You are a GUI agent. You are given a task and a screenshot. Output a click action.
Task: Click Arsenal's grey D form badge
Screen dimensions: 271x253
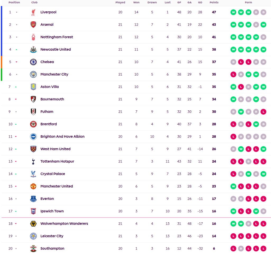(256, 25)
